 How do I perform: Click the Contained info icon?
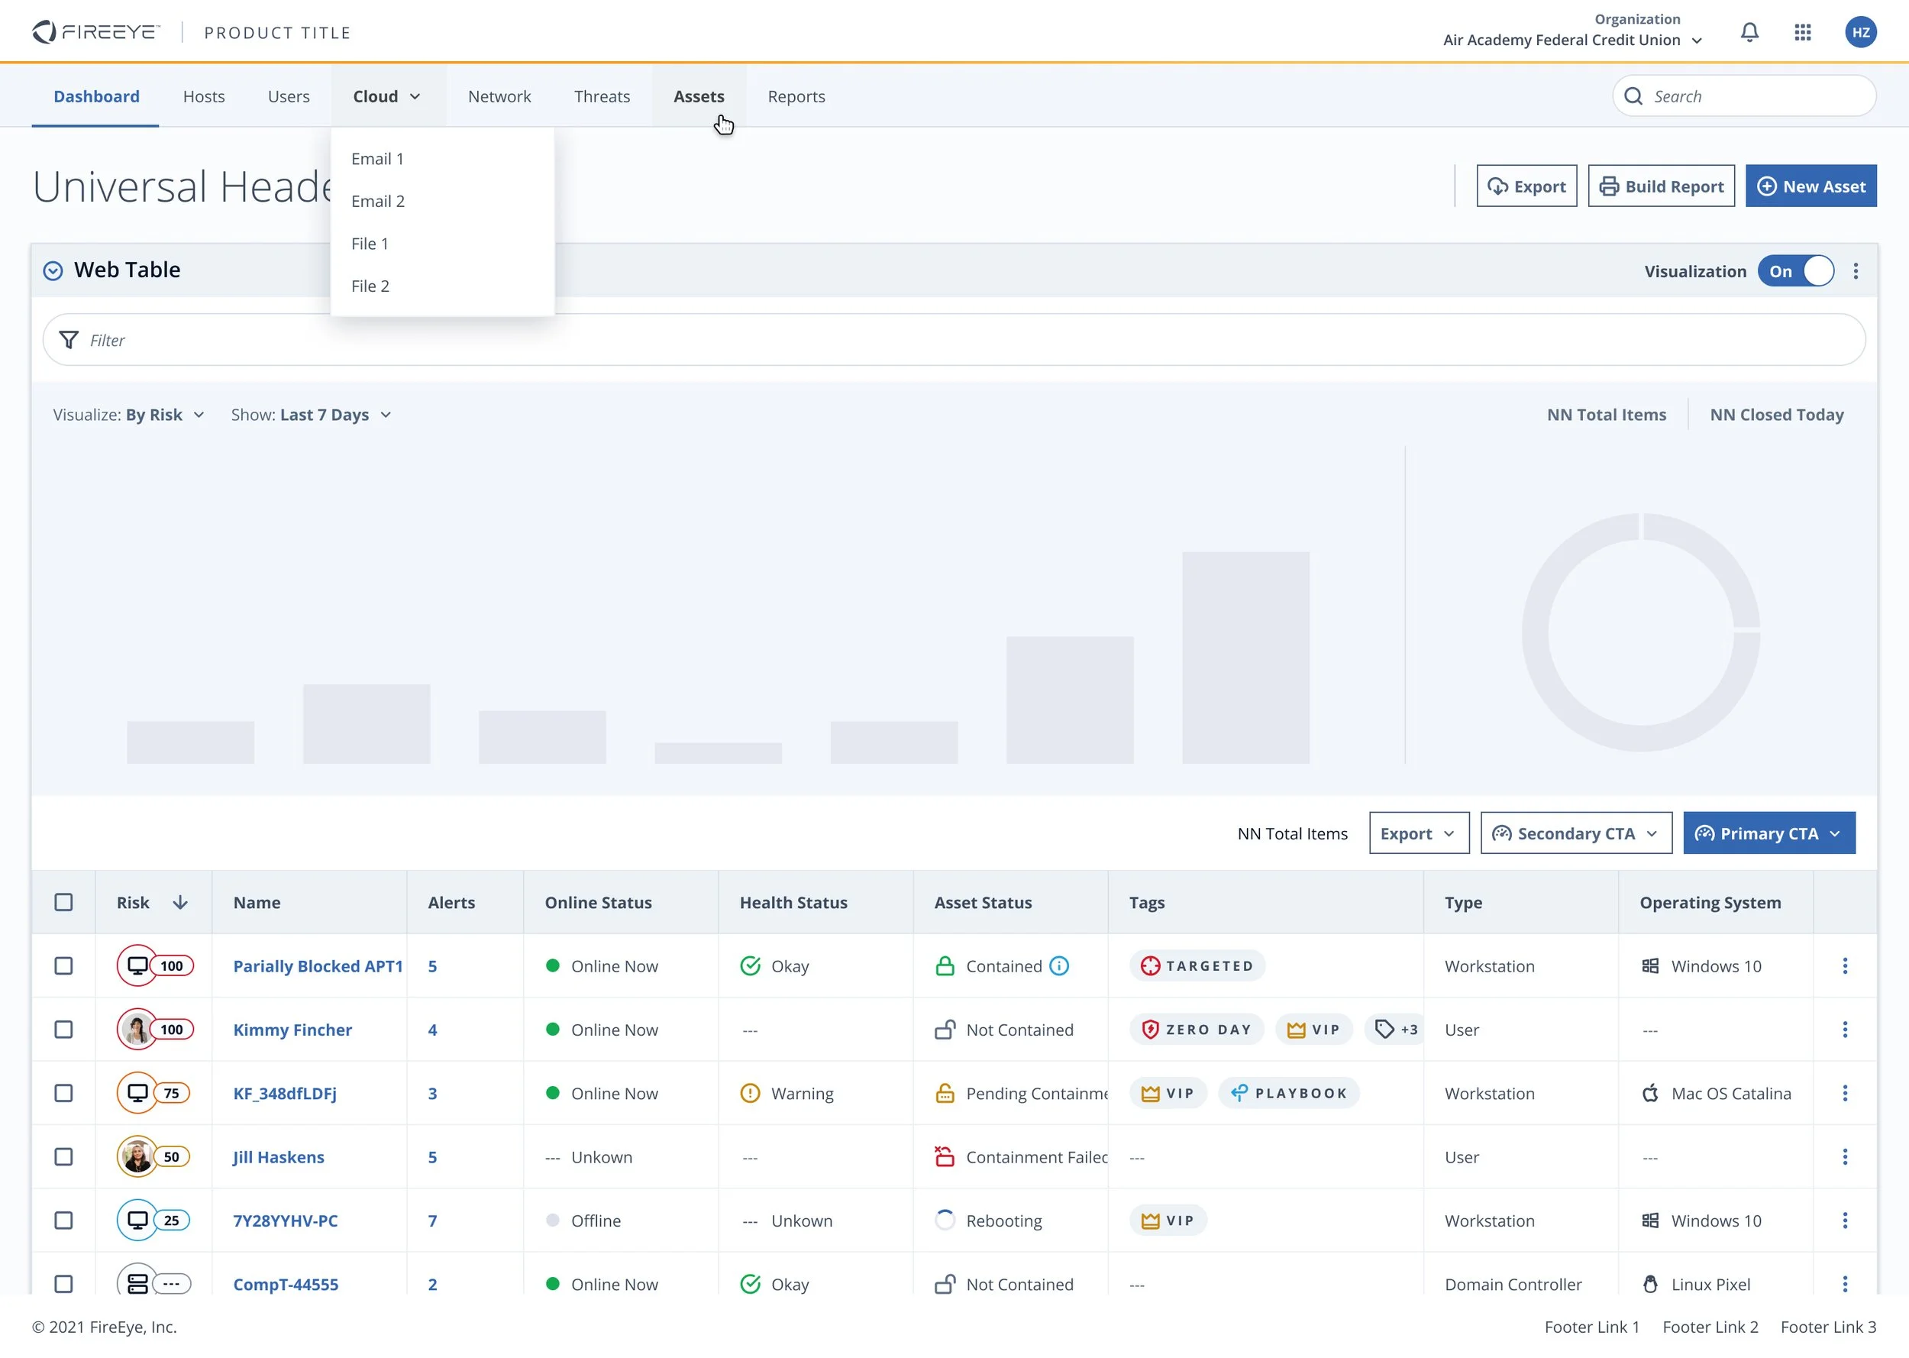click(1058, 966)
